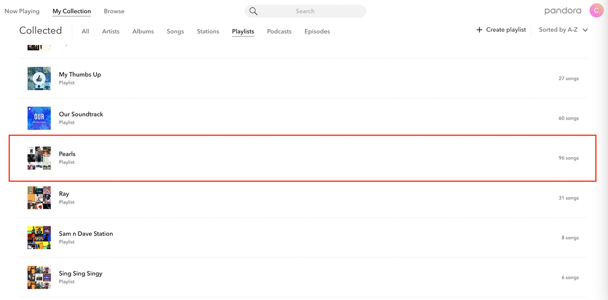Viewport: 608px width, 300px height.
Task: Click Our Soundtrack playlist cover
Action: click(39, 118)
